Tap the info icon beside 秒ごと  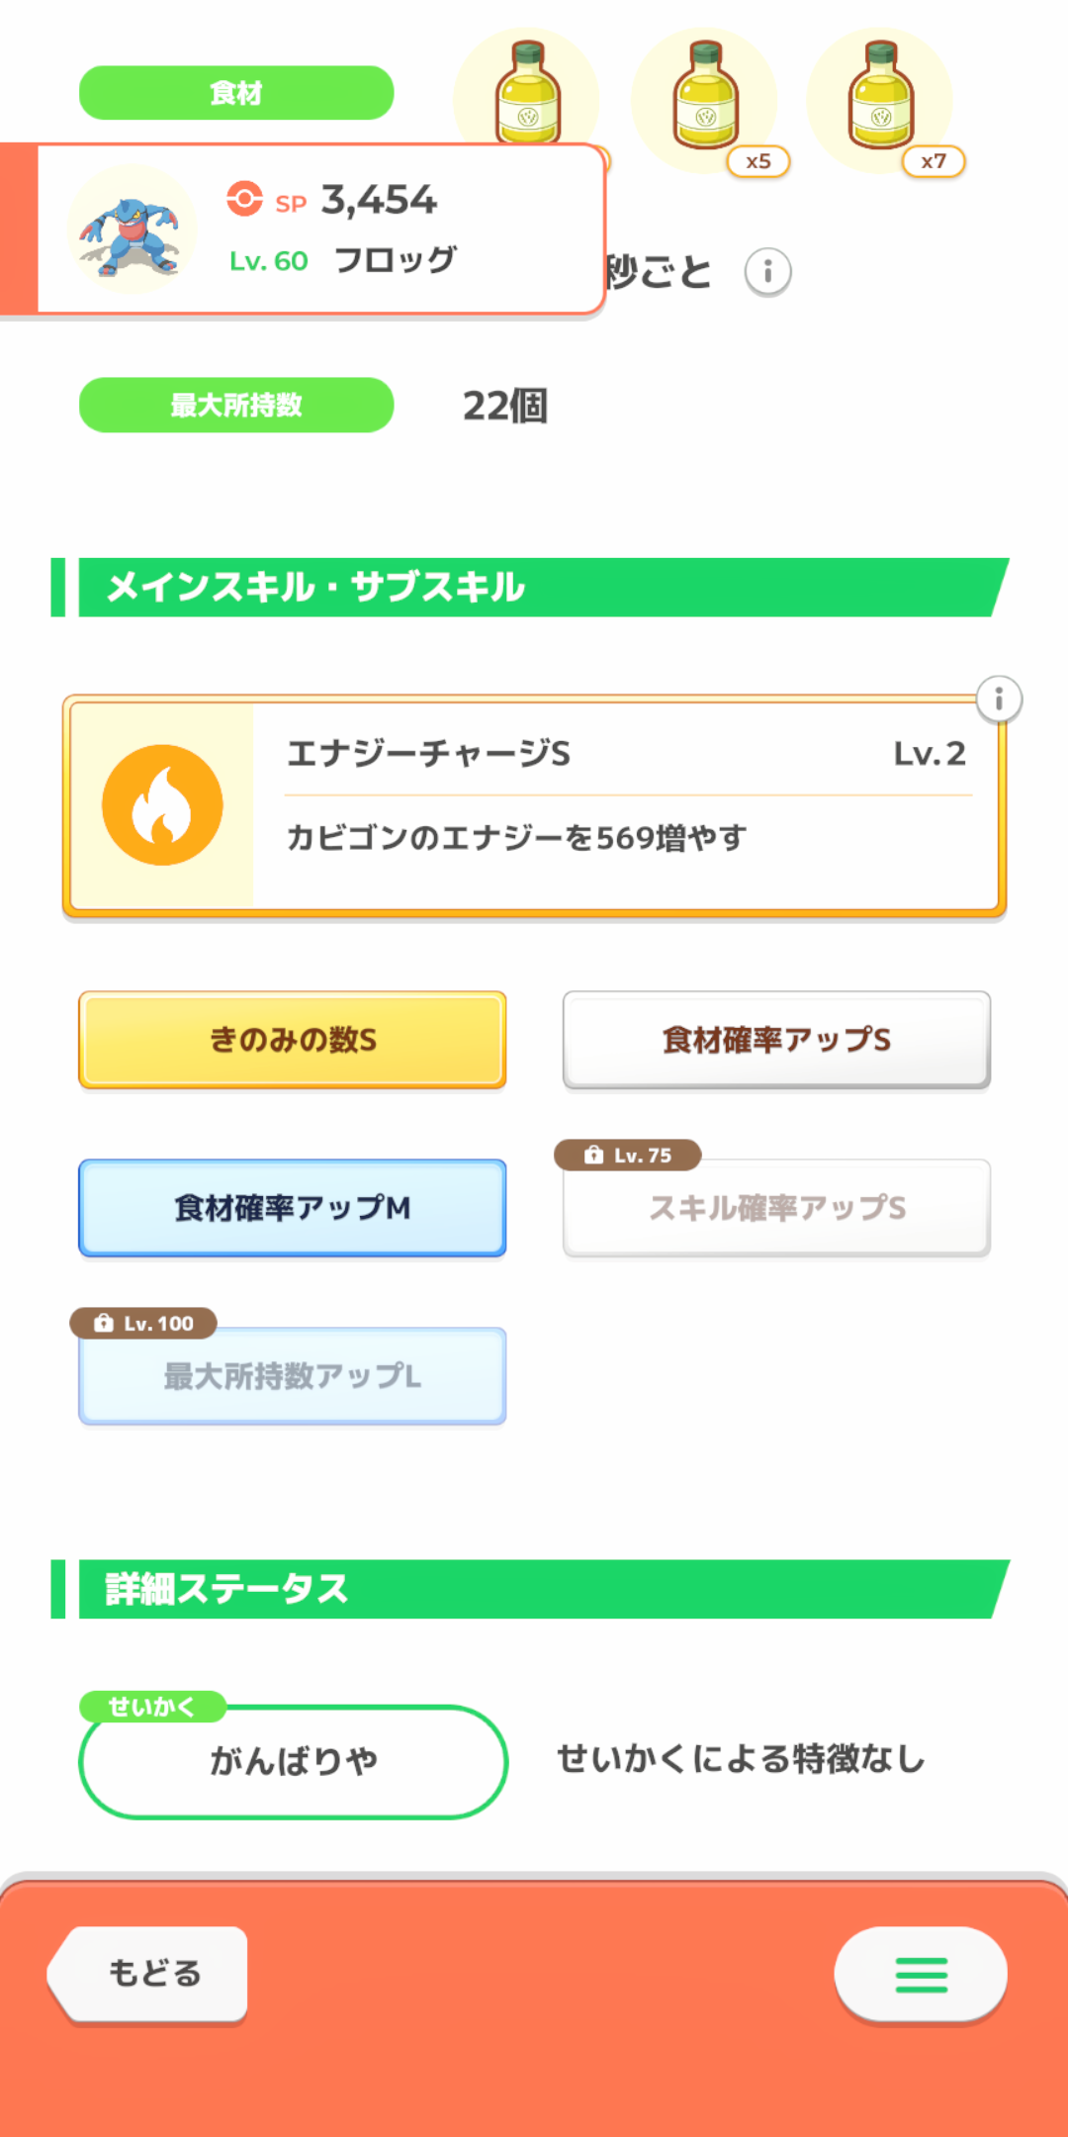pos(767,272)
